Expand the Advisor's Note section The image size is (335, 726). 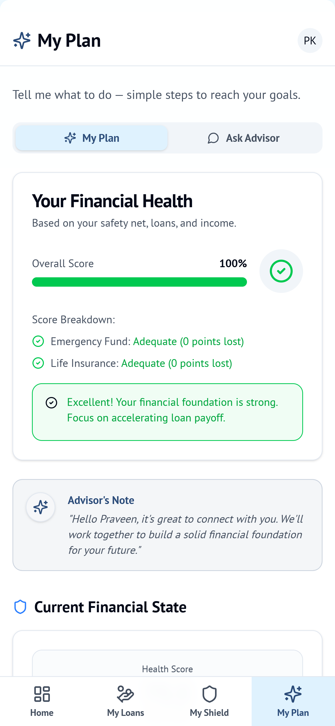[x=167, y=524]
